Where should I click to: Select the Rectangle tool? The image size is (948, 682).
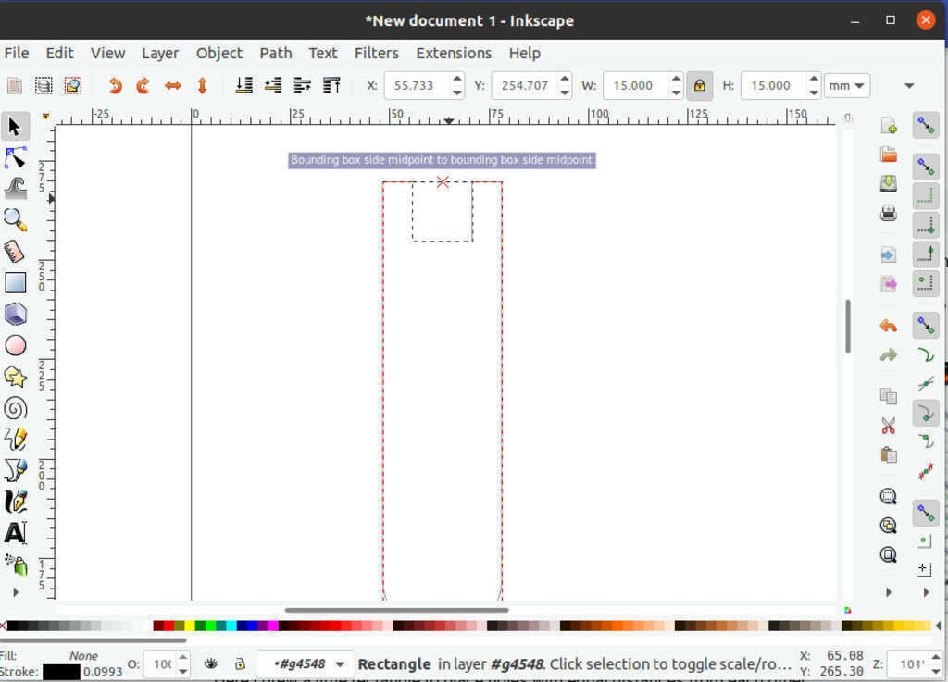pyautogui.click(x=15, y=283)
